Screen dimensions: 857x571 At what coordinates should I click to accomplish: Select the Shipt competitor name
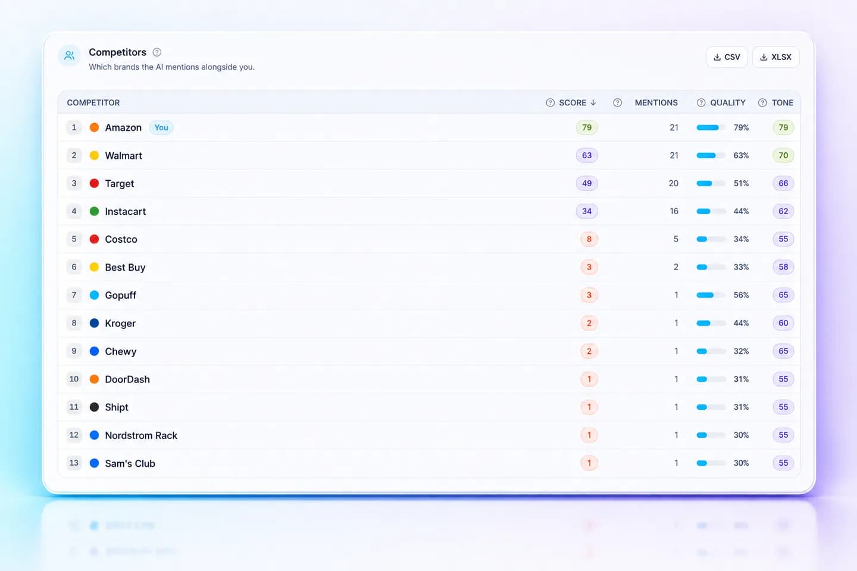point(117,407)
